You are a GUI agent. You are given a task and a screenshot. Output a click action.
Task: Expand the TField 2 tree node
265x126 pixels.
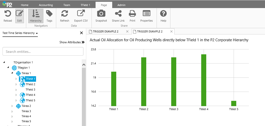pos(16,85)
